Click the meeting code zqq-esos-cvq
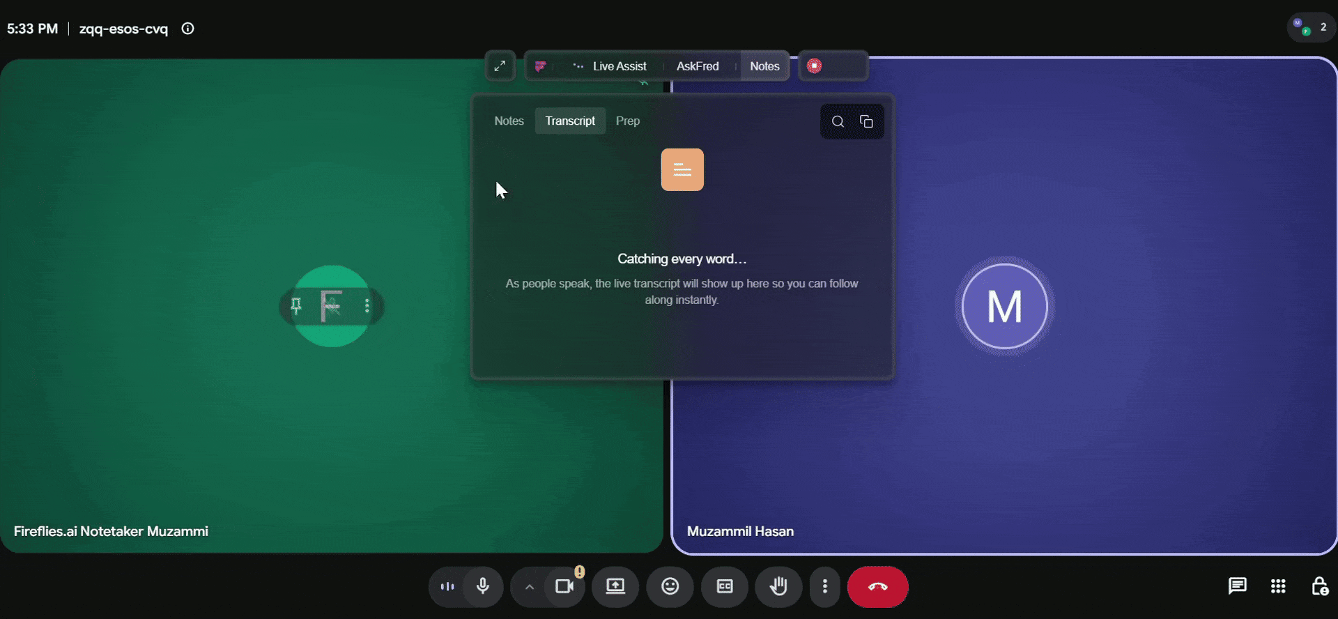 click(x=123, y=29)
